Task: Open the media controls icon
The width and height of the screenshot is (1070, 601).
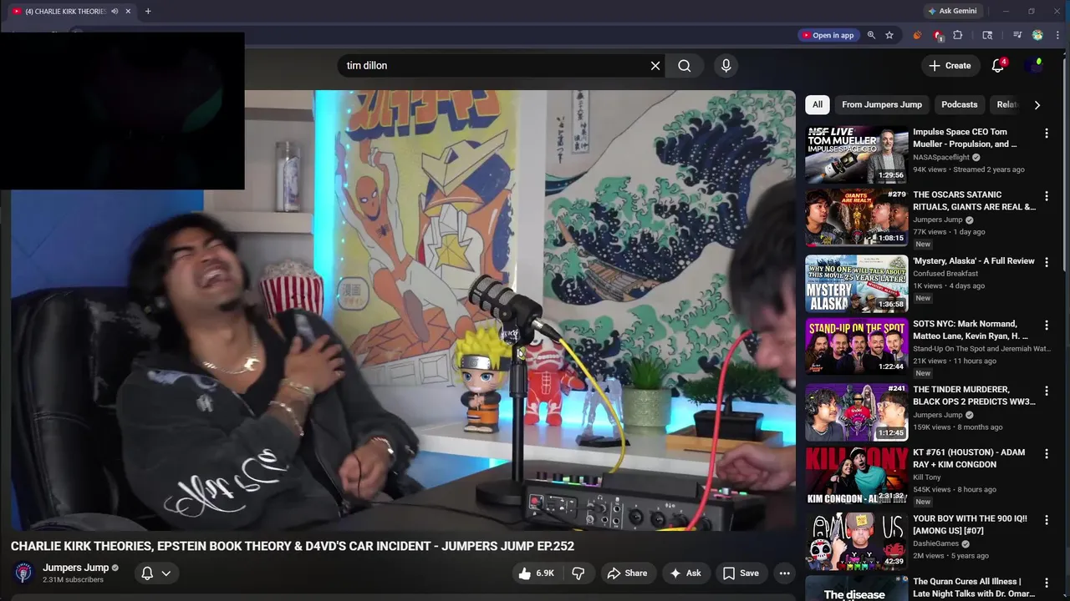Action: (x=1017, y=35)
